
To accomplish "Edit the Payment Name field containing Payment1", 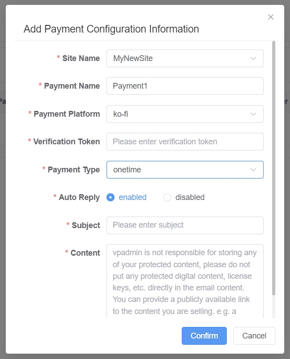I will [185, 86].
